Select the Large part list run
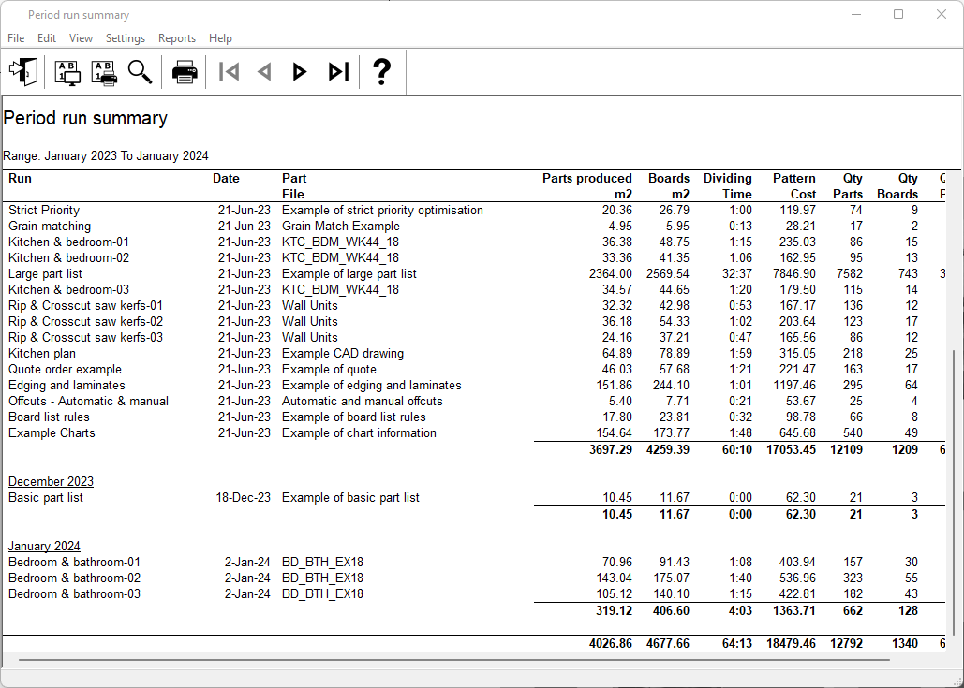The width and height of the screenshot is (964, 688). pyautogui.click(x=45, y=274)
